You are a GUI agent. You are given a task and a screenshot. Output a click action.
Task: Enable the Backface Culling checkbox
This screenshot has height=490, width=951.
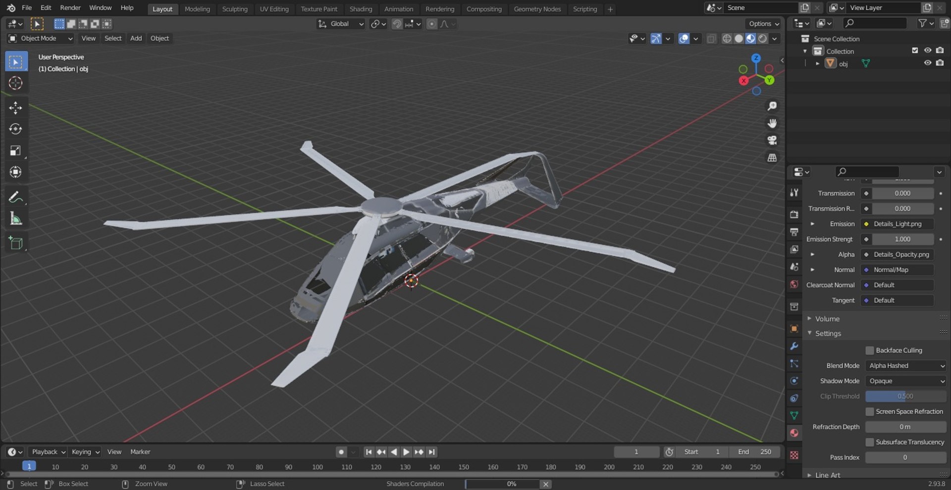870,351
